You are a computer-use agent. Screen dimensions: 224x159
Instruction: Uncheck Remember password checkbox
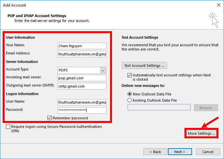(x=49, y=118)
